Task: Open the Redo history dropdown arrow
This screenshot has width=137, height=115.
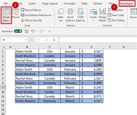Action: click(45, 31)
